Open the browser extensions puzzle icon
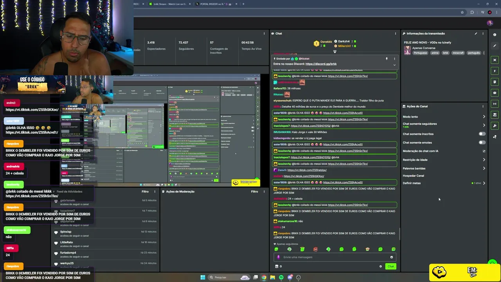 point(472,13)
